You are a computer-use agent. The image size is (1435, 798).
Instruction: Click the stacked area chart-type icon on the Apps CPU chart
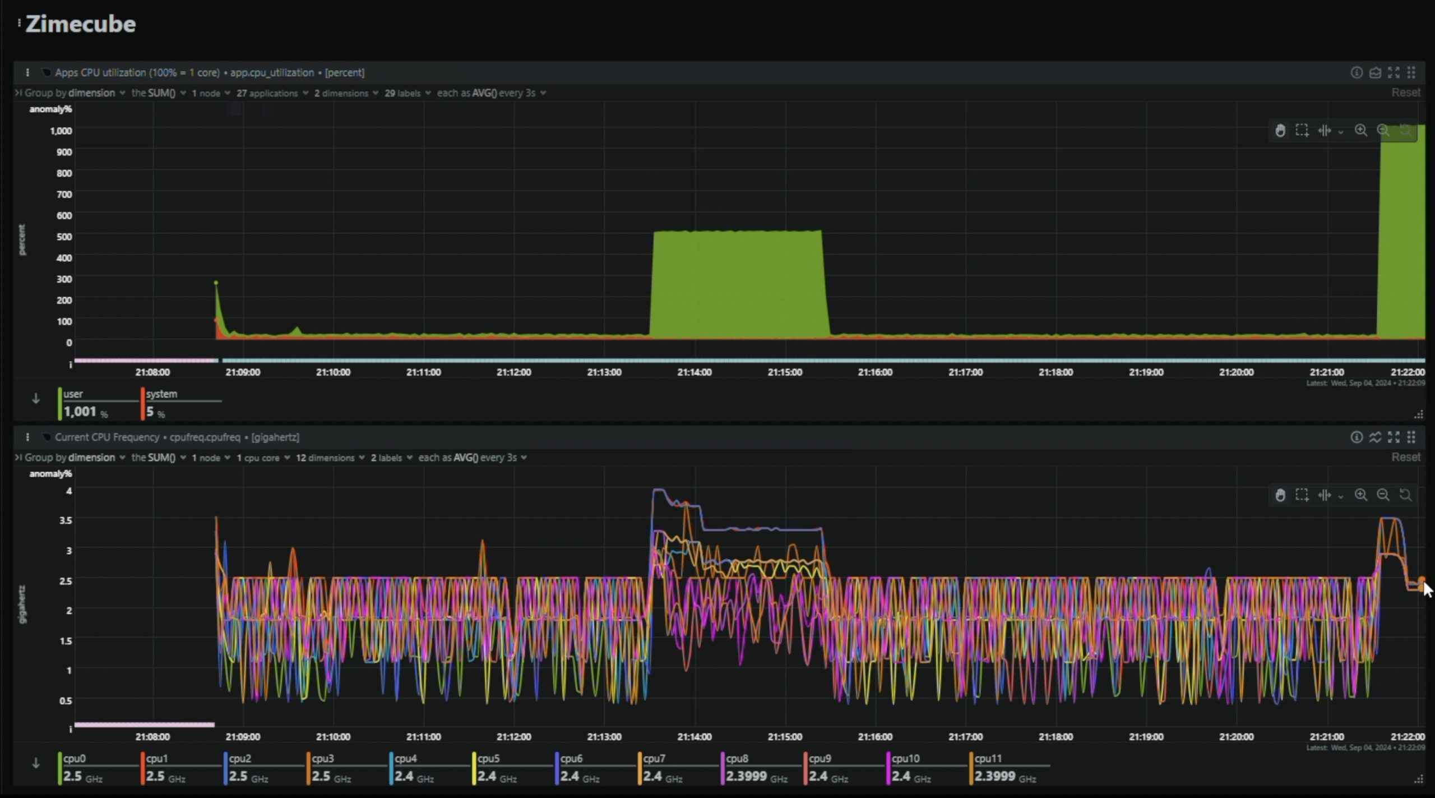1375,72
